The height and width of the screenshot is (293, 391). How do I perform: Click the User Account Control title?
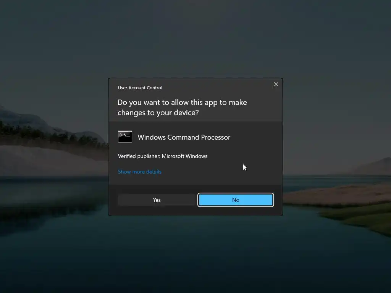[140, 88]
